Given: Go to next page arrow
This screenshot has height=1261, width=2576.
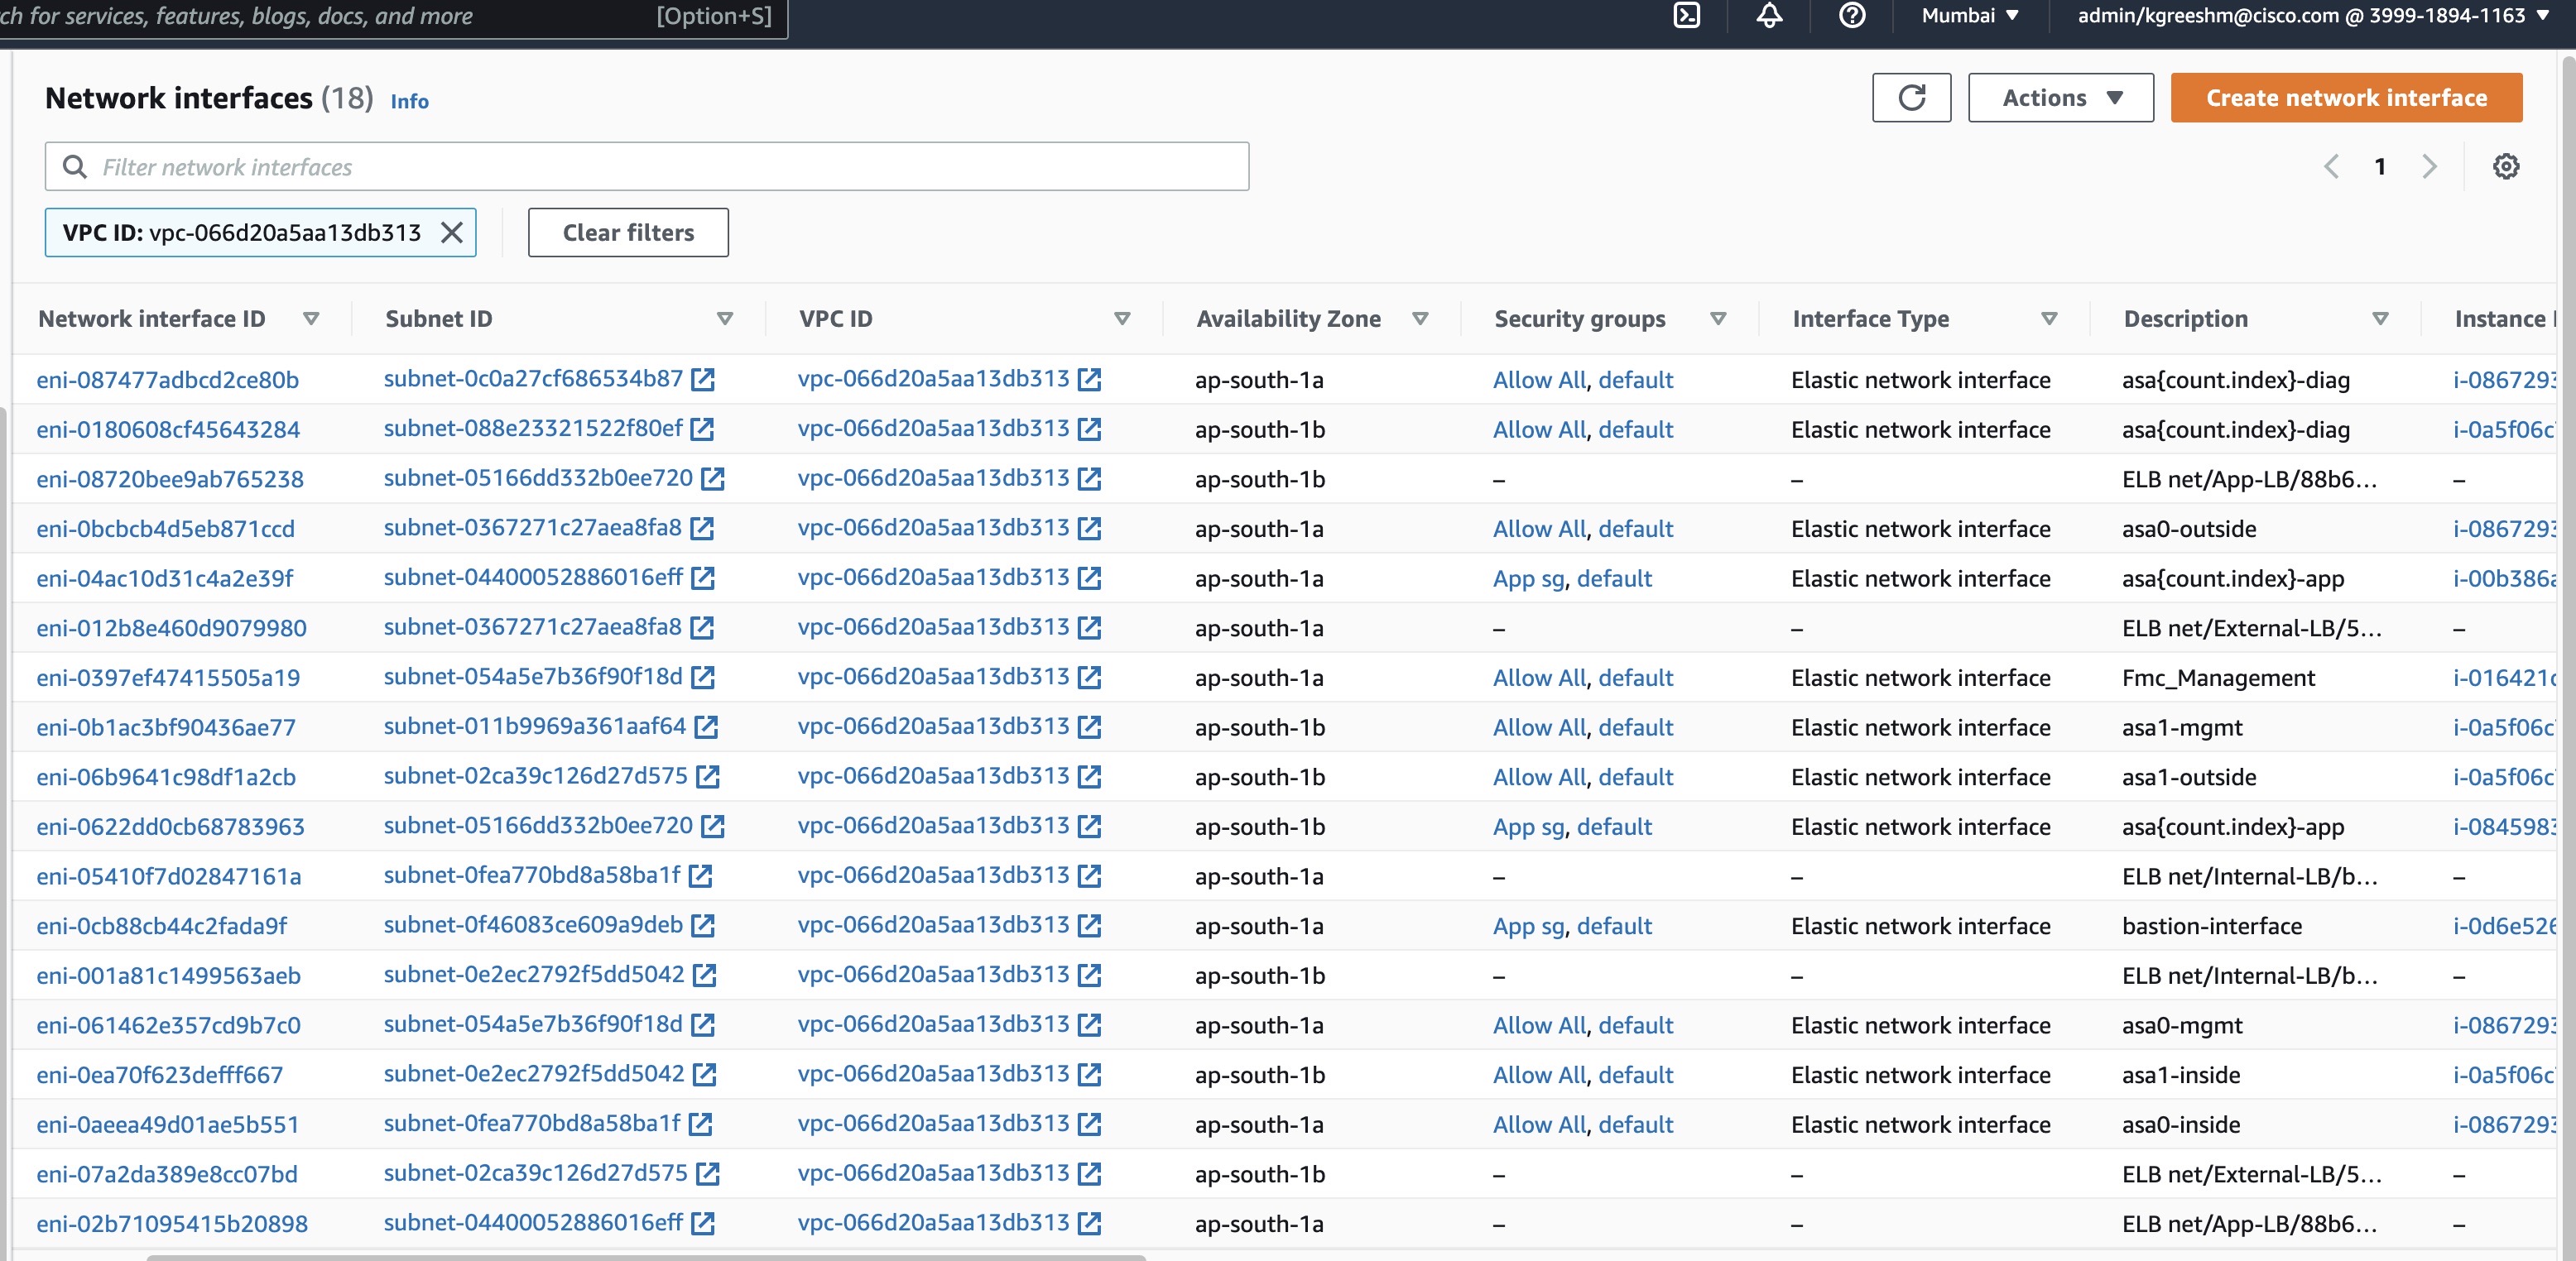Looking at the screenshot, I should (2429, 167).
